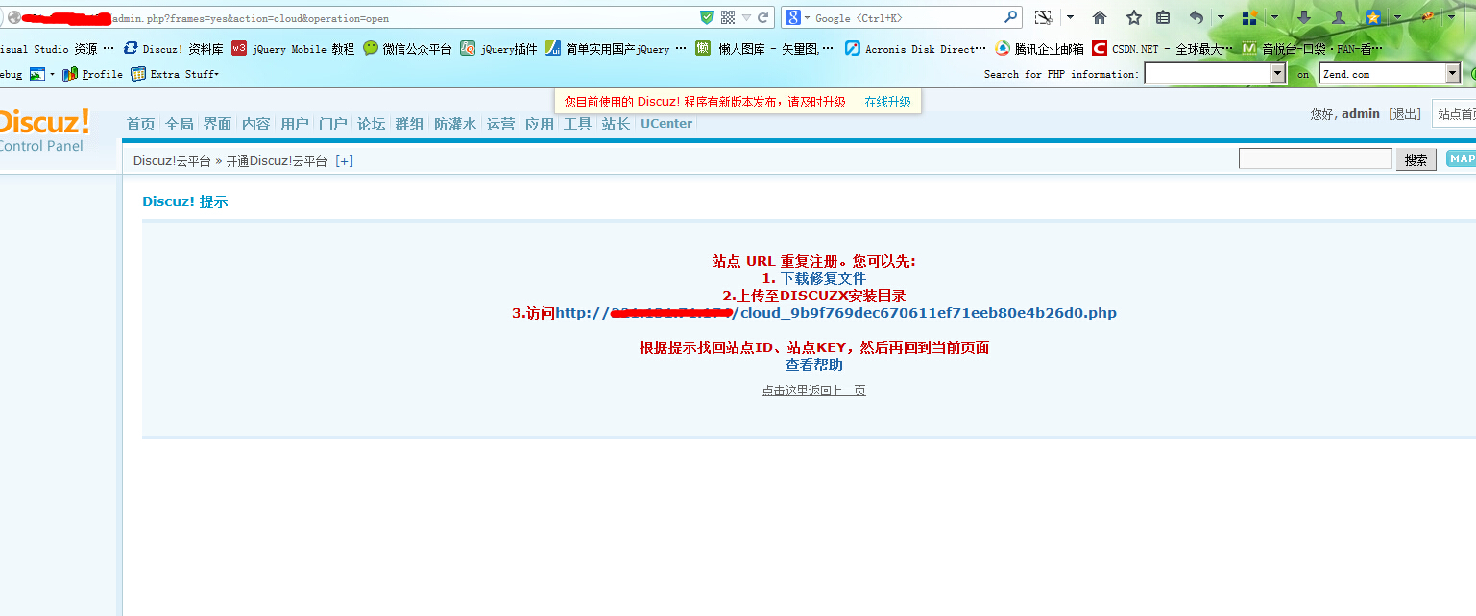Click the green shield security icon in address bar
Image resolution: width=1476 pixels, height=616 pixels.
click(x=707, y=17)
